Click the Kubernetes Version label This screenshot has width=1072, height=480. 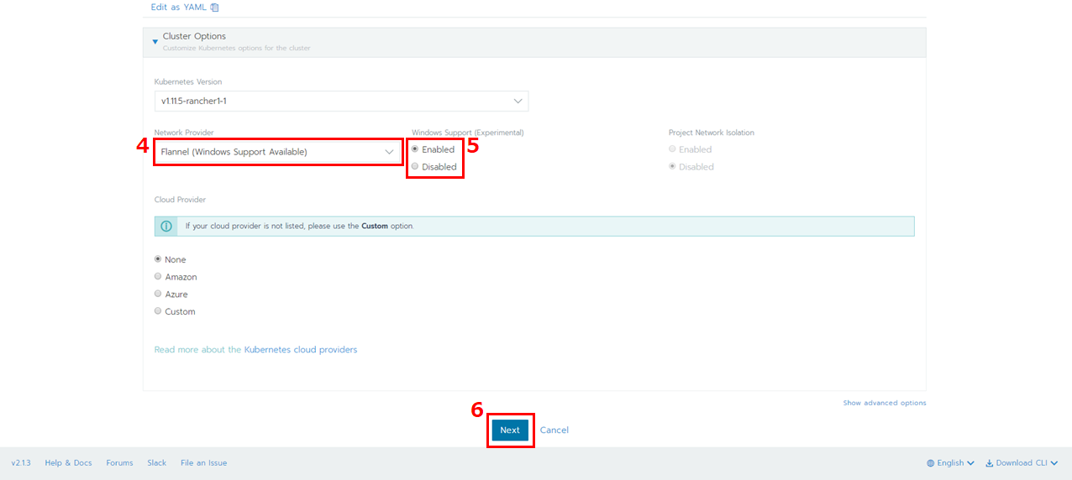click(x=188, y=81)
